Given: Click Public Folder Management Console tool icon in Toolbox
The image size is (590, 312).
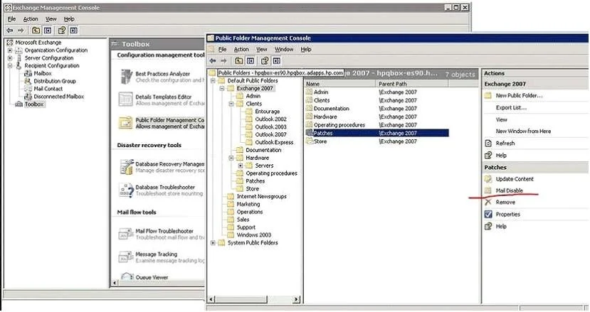Looking at the screenshot, I should pyautogui.click(x=126, y=123).
